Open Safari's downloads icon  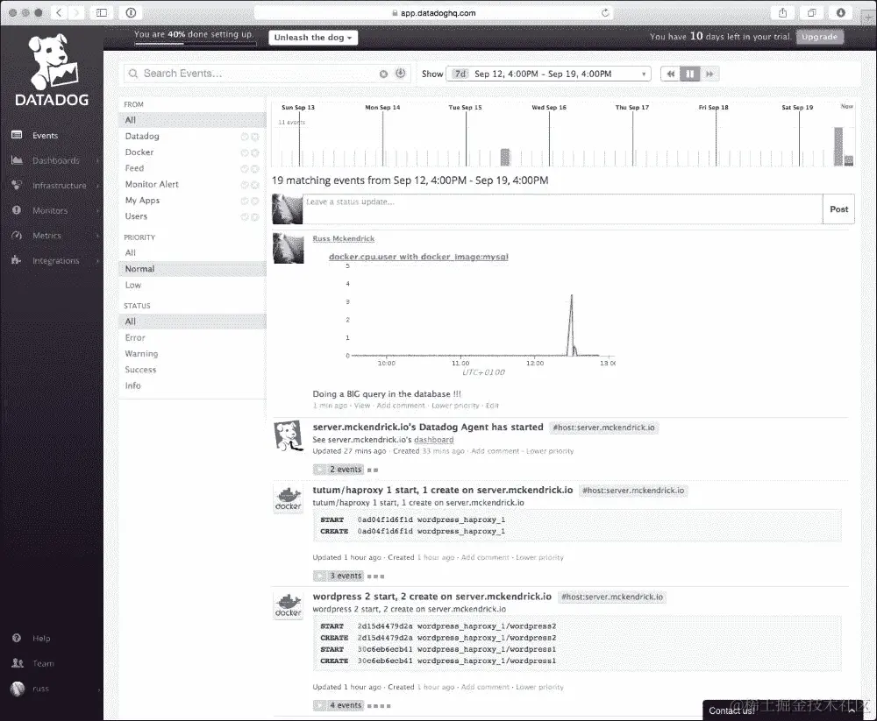pyautogui.click(x=840, y=12)
